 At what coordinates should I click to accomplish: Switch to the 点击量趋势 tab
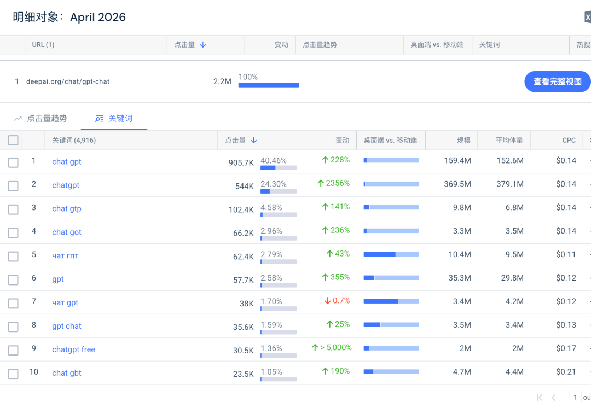point(40,119)
